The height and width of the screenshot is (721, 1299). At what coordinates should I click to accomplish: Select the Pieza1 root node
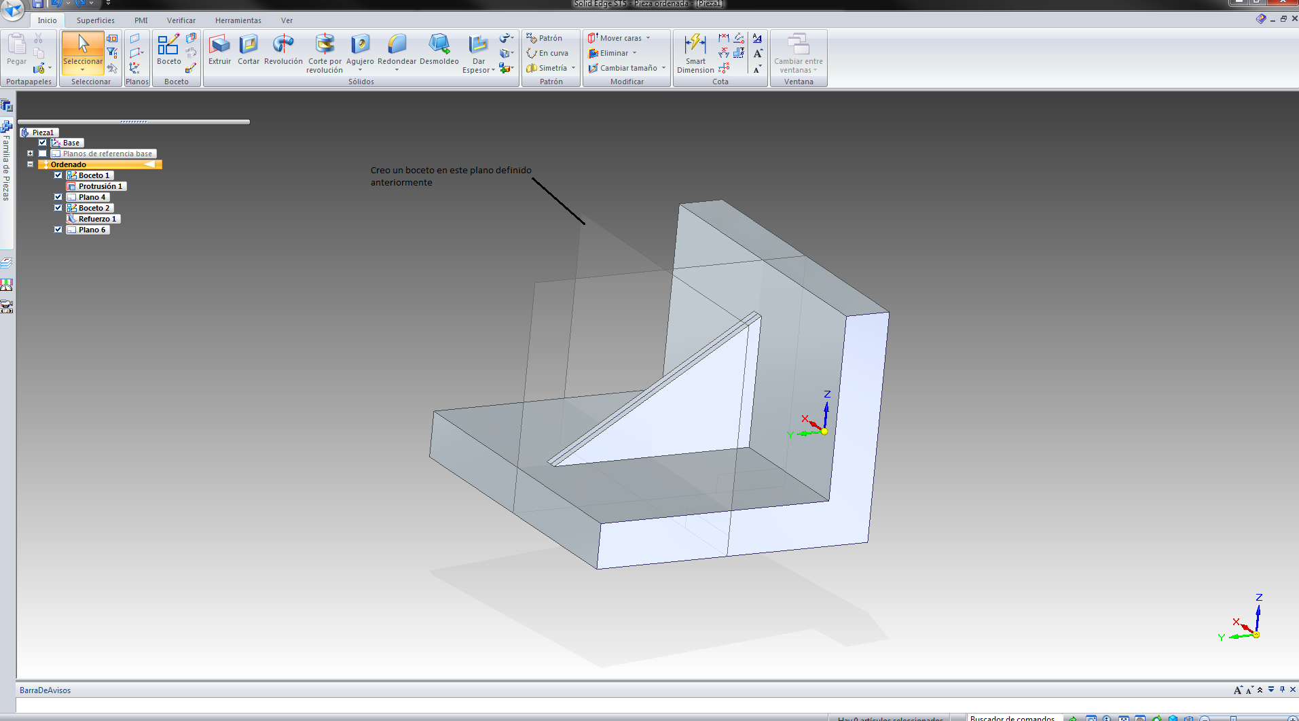tap(39, 133)
